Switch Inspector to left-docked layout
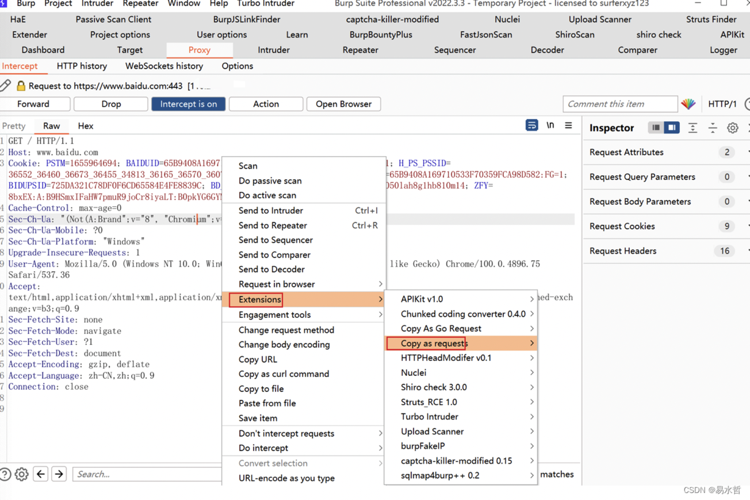 (x=656, y=128)
